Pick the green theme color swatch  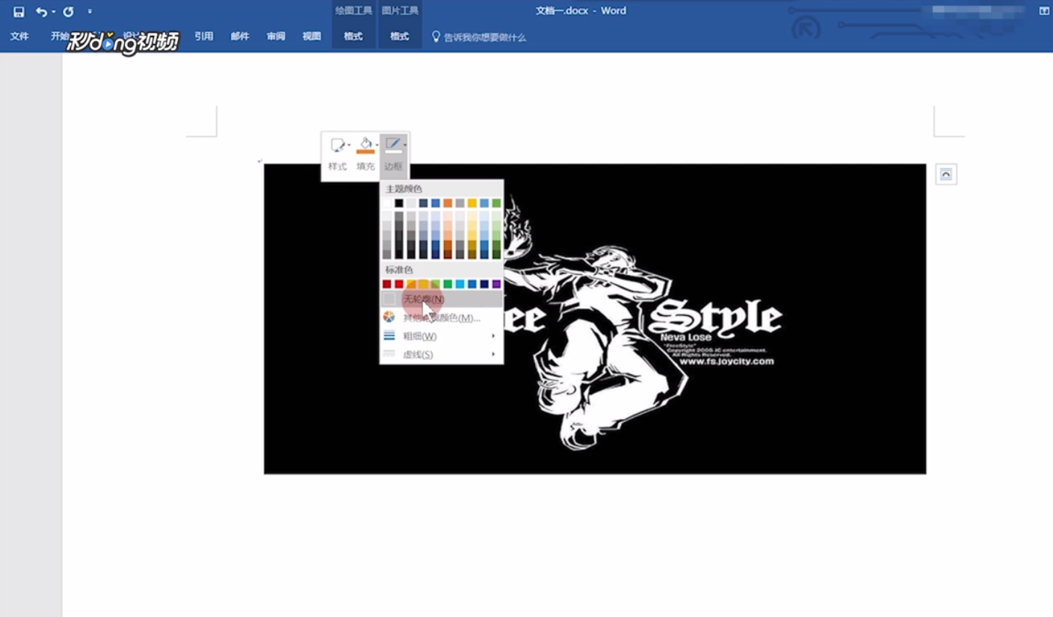[x=496, y=203]
